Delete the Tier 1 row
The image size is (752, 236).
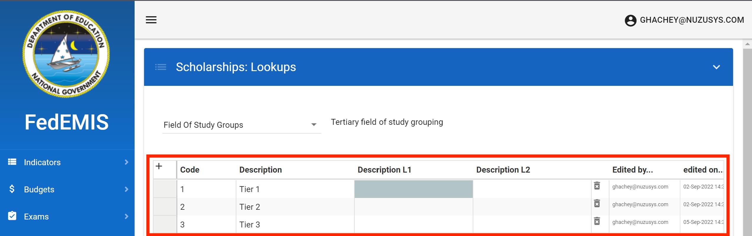(597, 186)
